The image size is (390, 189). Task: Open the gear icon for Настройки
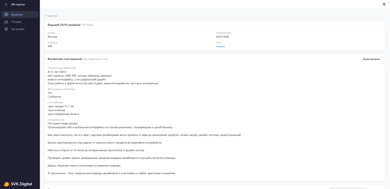pos(6,29)
